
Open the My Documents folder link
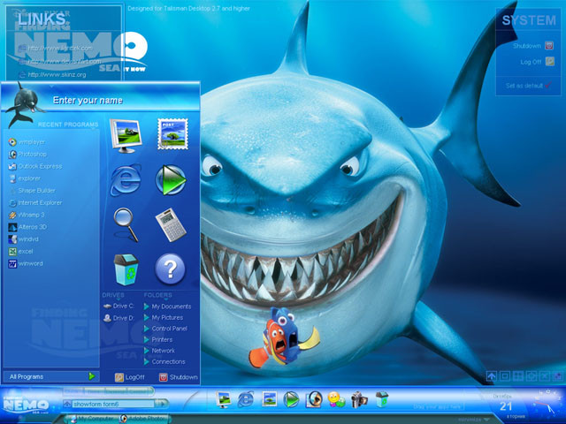(167, 307)
